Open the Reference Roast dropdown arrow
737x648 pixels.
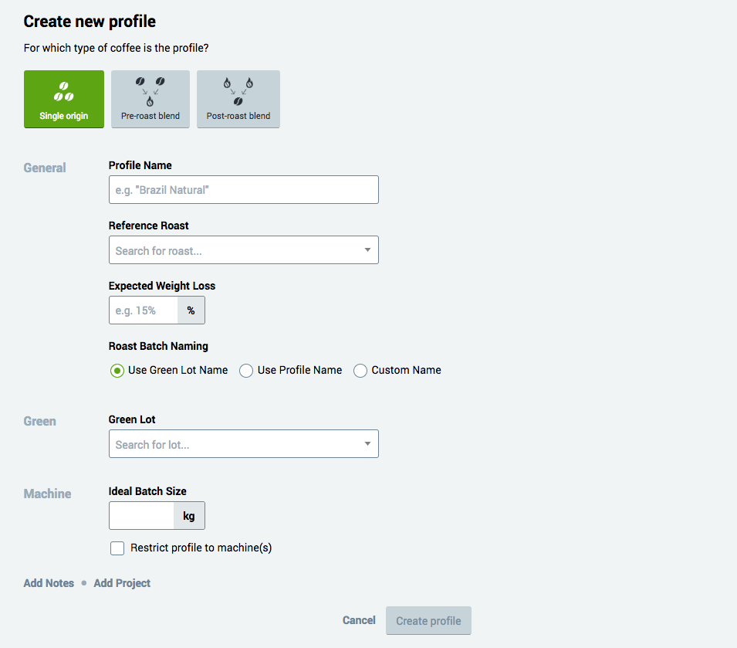click(x=367, y=250)
